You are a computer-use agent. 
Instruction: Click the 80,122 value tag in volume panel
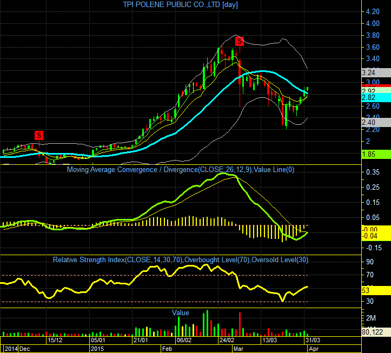coord(376,332)
